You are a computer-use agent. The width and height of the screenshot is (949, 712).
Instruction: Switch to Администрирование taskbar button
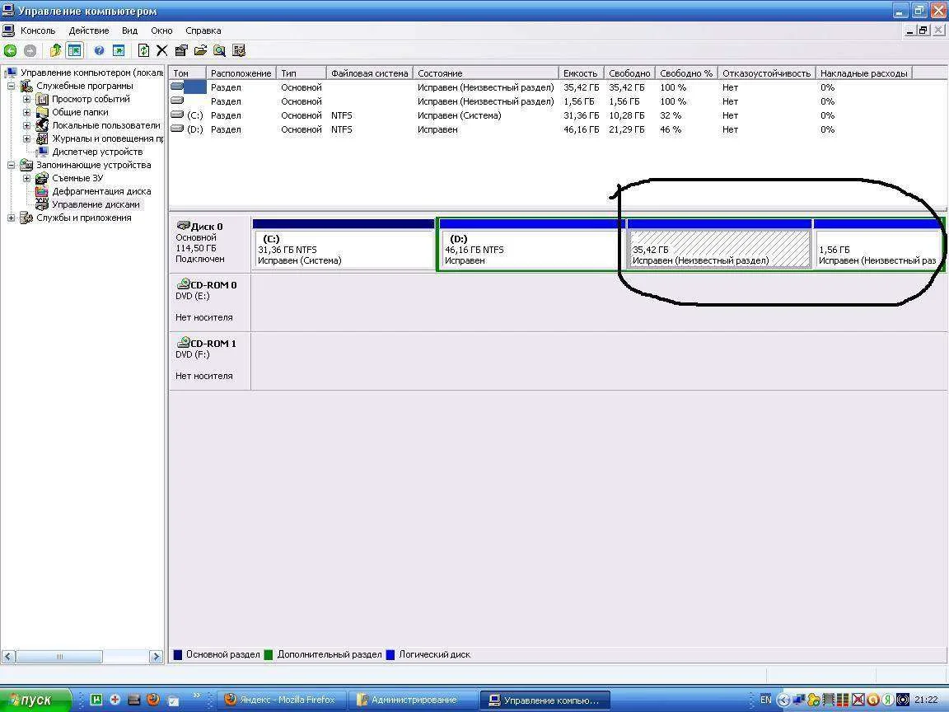[x=413, y=700]
